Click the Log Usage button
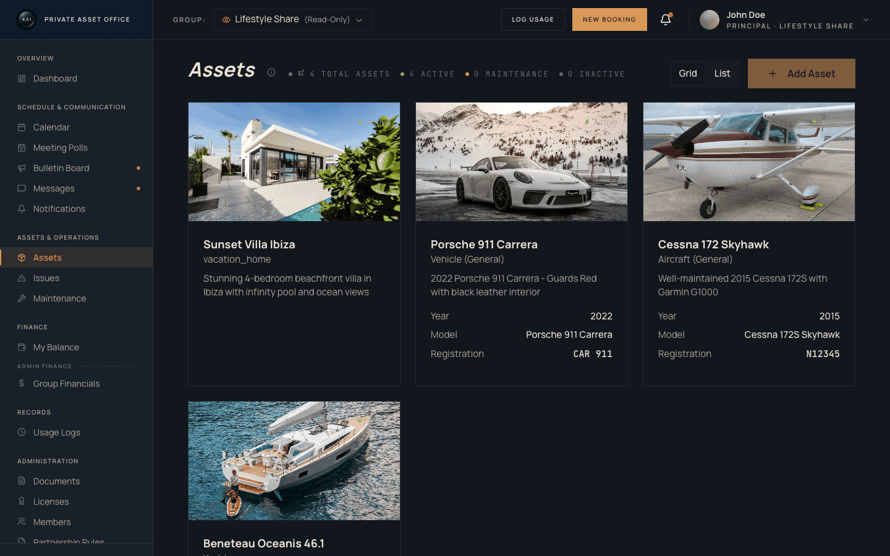 click(x=533, y=20)
